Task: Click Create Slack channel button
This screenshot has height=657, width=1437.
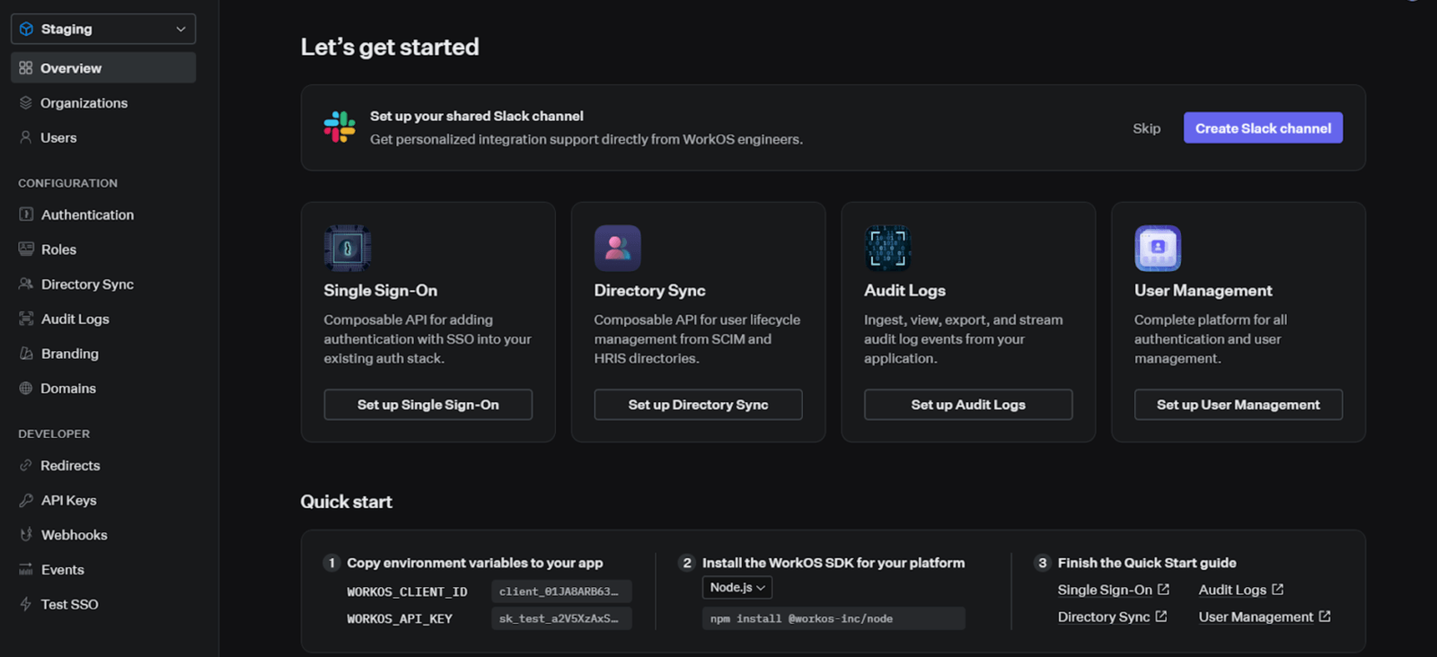Action: (1263, 128)
